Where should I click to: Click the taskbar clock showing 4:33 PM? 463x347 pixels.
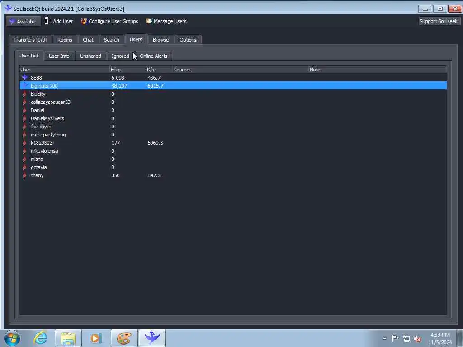tap(440, 338)
